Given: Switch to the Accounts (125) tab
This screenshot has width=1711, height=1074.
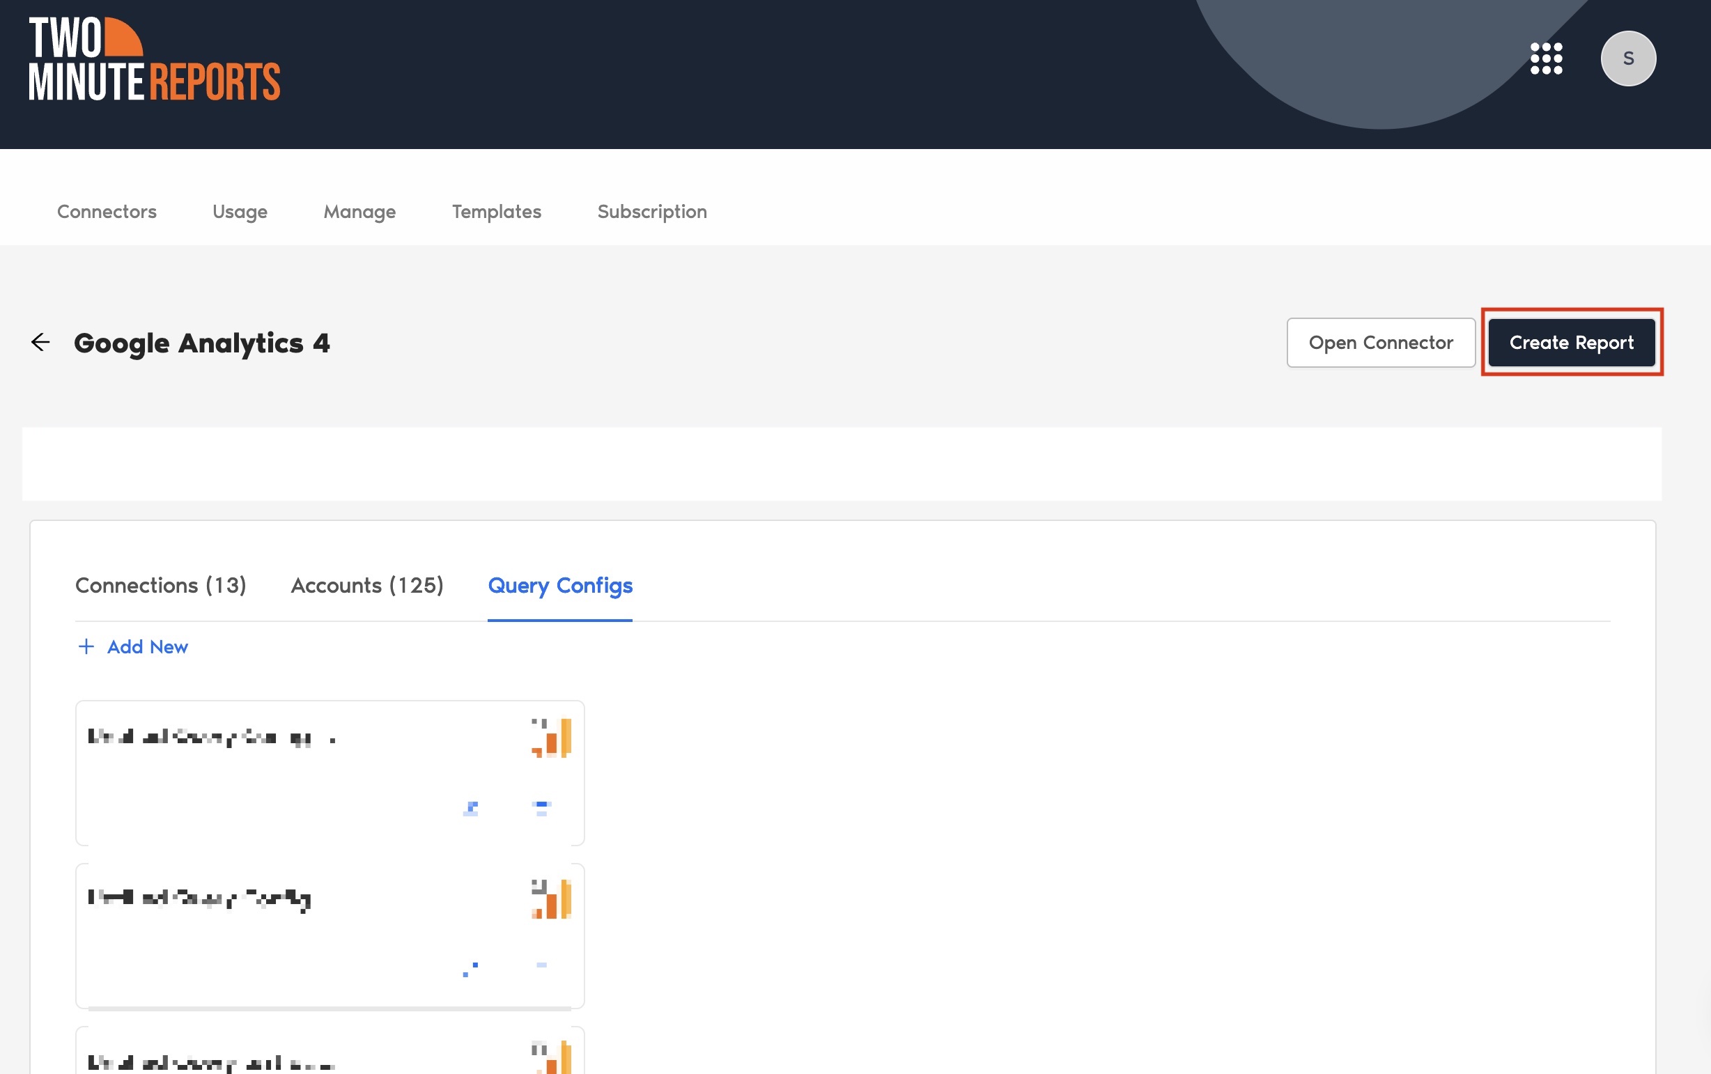Looking at the screenshot, I should 367,585.
